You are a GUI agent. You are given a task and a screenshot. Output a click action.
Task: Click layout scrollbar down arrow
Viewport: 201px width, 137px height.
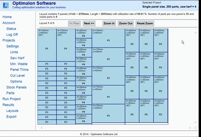click(196, 122)
